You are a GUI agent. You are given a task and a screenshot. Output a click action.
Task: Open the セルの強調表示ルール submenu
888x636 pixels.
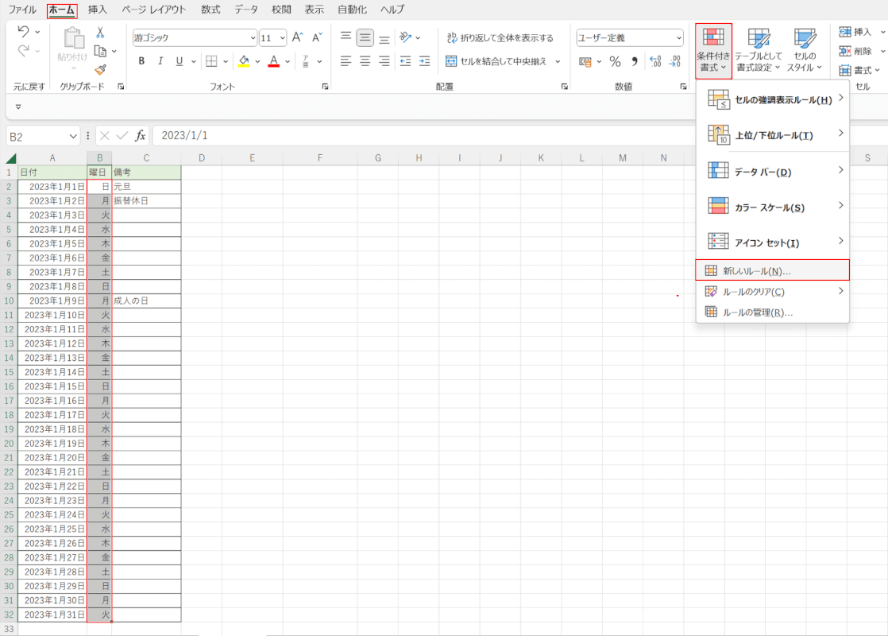(772, 99)
